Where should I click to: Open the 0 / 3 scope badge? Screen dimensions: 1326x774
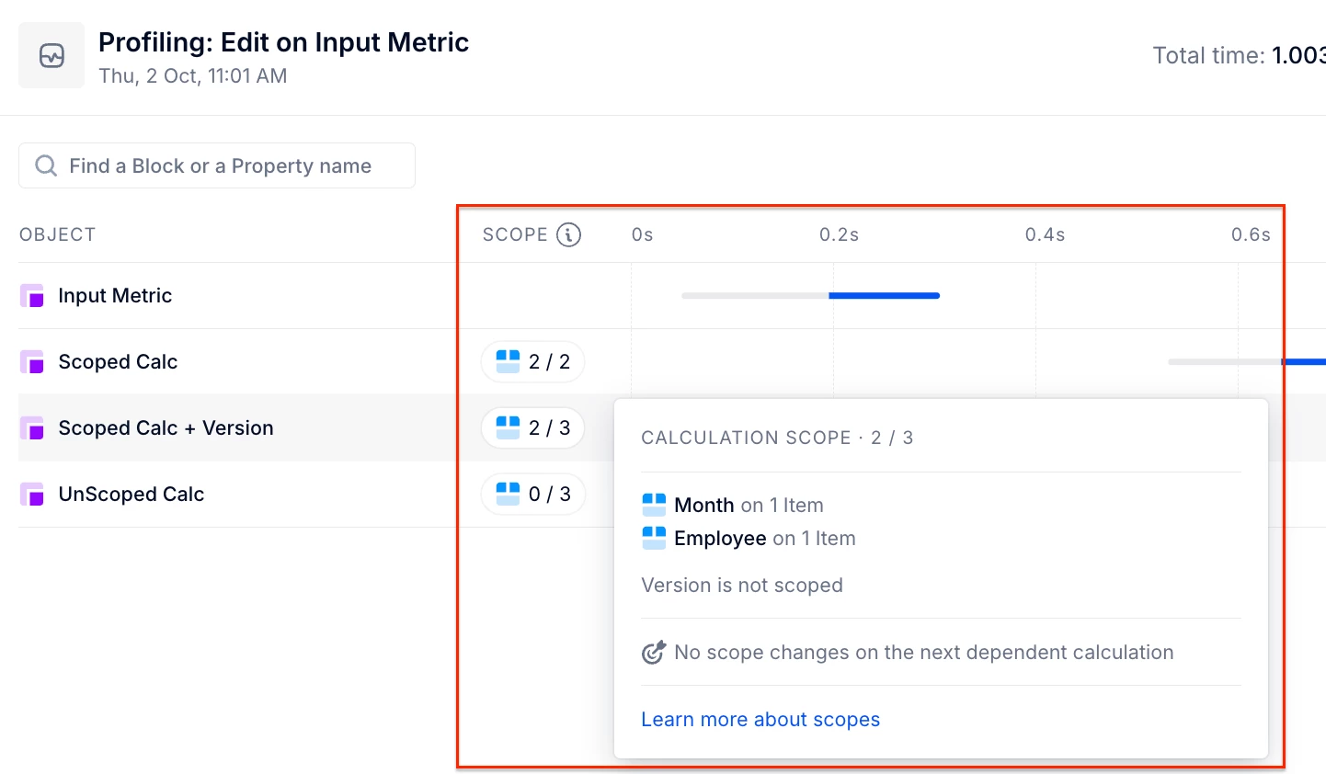point(533,495)
